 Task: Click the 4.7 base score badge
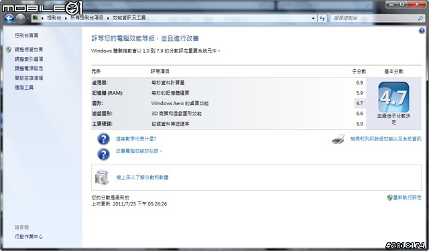point(393,97)
